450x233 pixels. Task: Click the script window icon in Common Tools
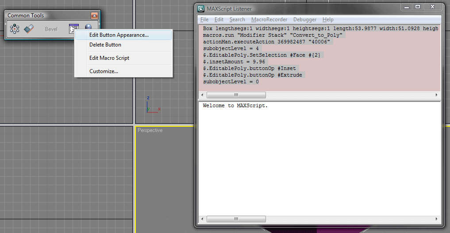(74, 28)
